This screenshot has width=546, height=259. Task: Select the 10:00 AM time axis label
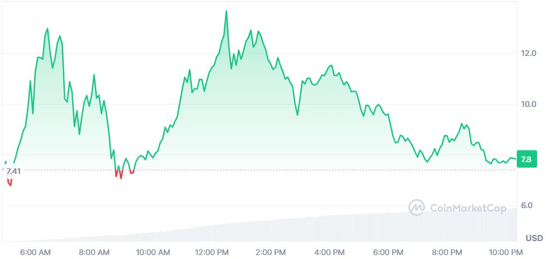[x=153, y=251]
